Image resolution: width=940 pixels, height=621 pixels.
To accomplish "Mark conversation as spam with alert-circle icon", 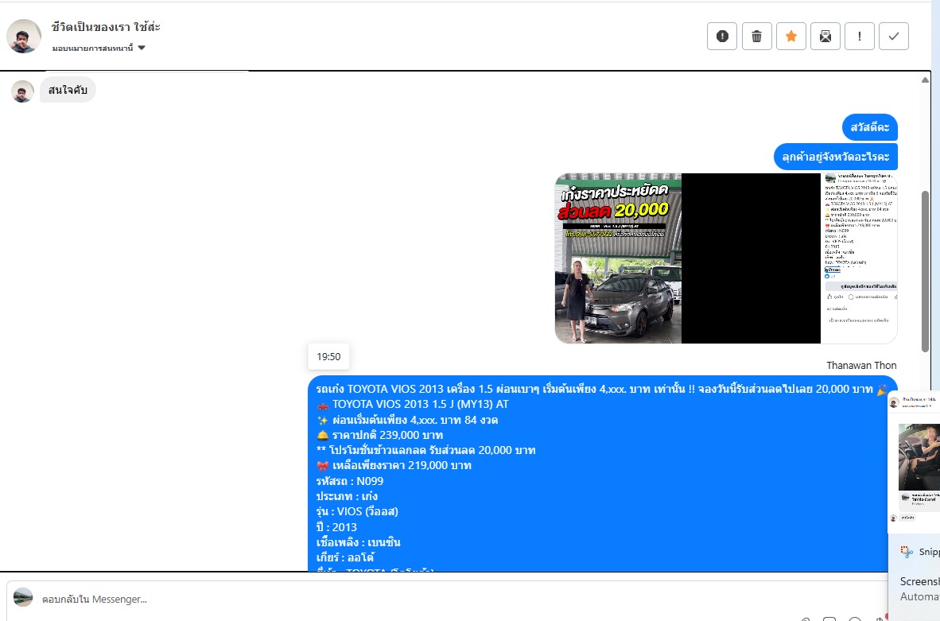I will click(722, 37).
